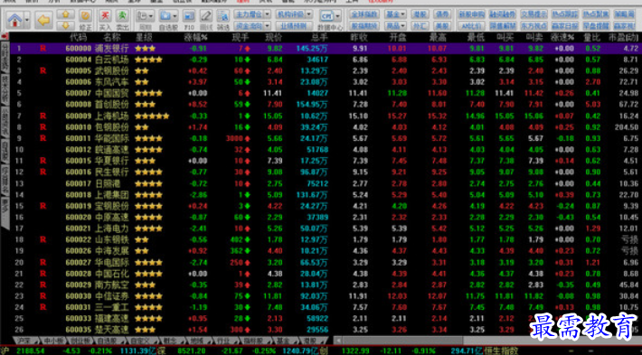642x355 pixels.
Task: Select the 中国石化 stock name
Action: click(x=112, y=274)
